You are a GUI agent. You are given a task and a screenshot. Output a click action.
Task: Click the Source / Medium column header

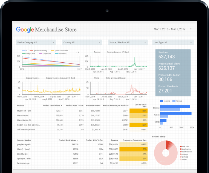[x=24, y=140]
